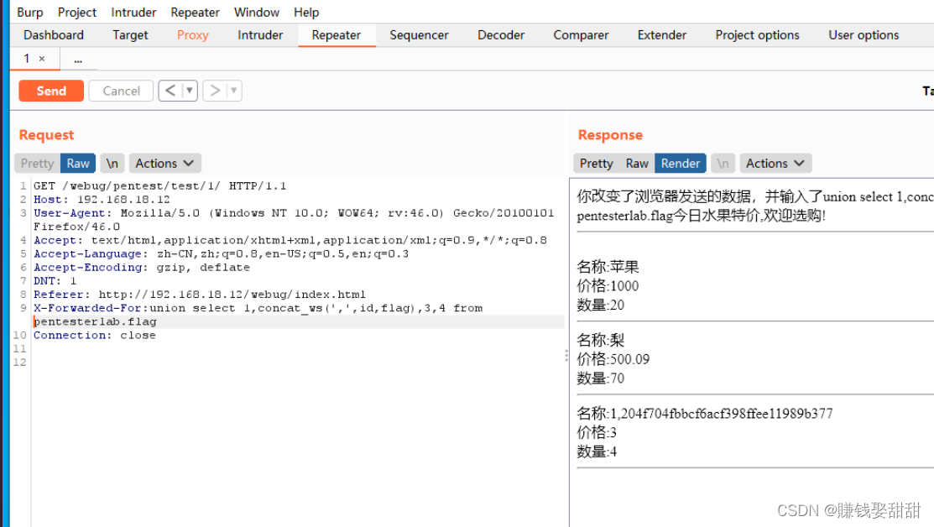Open the Repeater menu

(195, 12)
